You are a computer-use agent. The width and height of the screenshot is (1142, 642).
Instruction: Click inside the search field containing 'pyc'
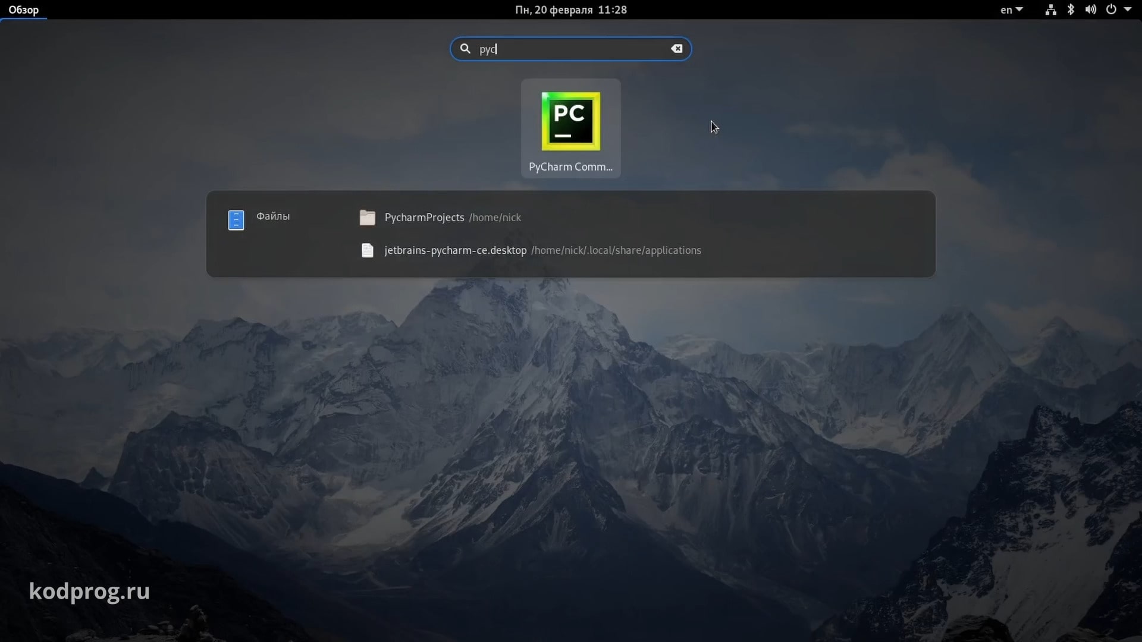coord(570,49)
